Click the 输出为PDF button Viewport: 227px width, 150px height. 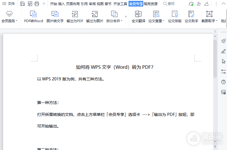pyautogui.click(x=75, y=17)
